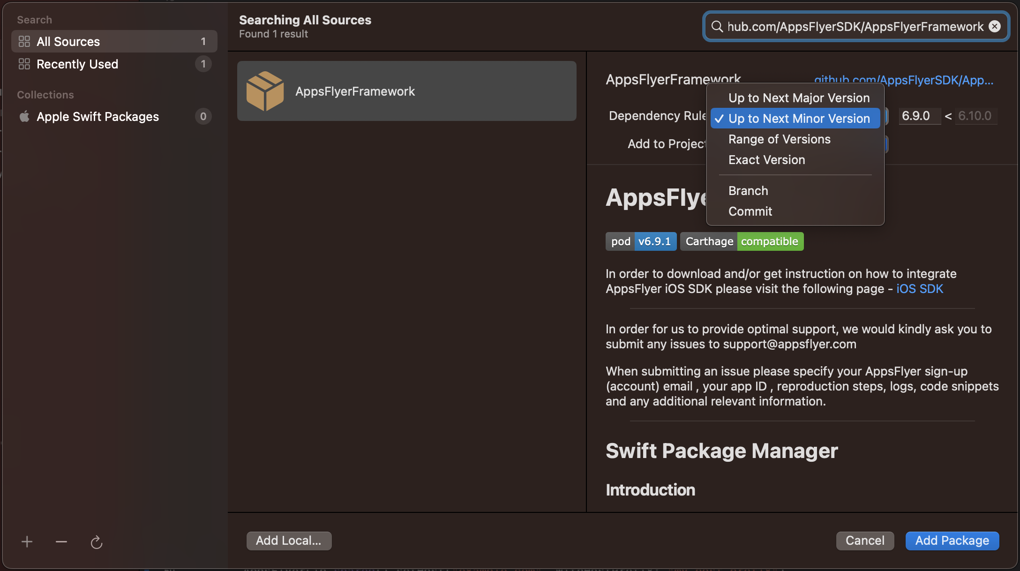Viewport: 1020px width, 571px height.
Task: Click the AppsFlyerFramework package box icon
Action: 265,91
